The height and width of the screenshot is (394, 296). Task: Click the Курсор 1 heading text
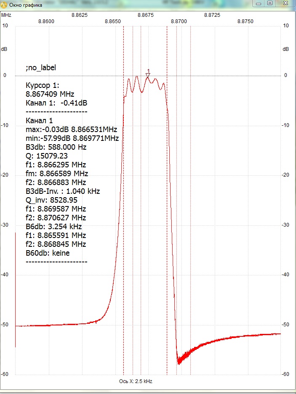(x=42, y=85)
